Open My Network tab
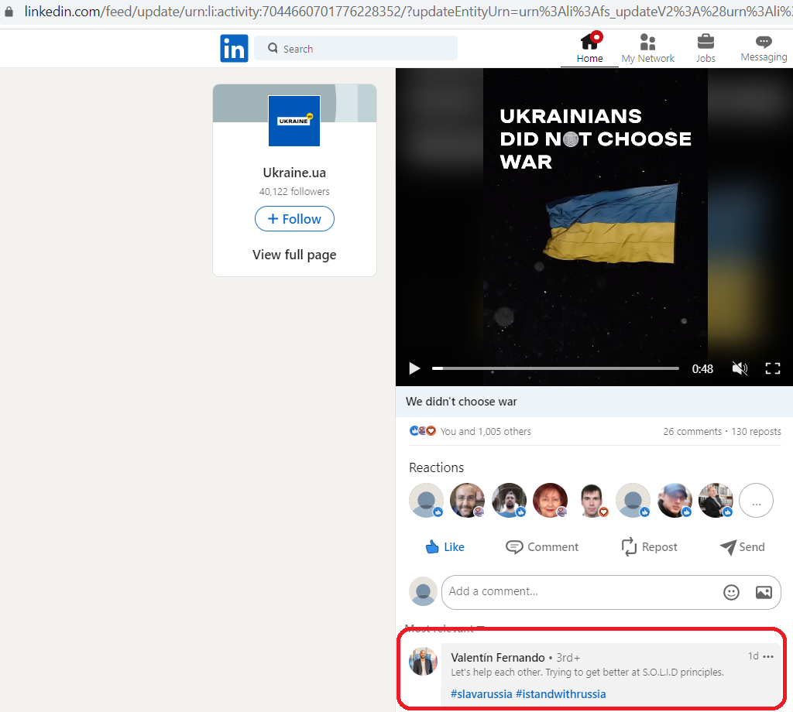 click(648, 49)
